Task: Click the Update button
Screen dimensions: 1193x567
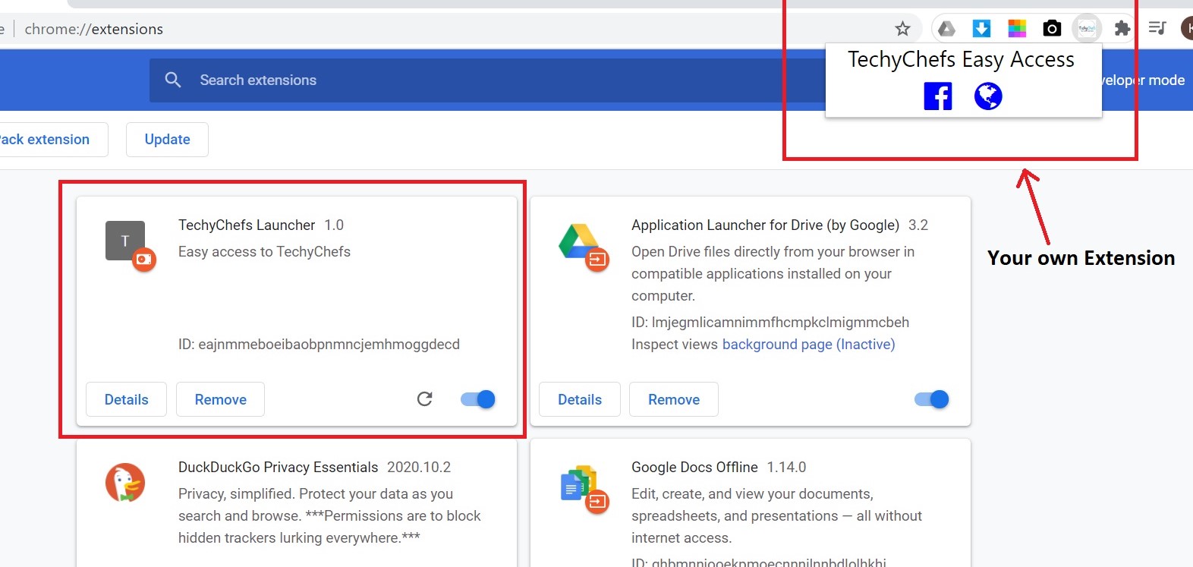Action: coord(167,140)
